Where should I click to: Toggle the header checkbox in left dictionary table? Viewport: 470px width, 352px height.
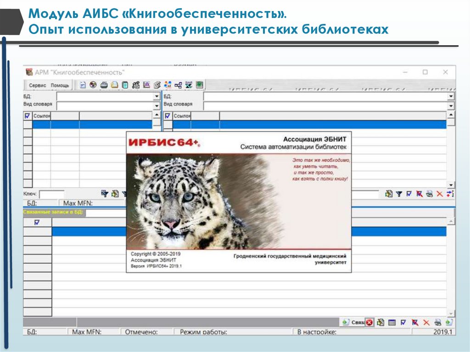[28, 116]
